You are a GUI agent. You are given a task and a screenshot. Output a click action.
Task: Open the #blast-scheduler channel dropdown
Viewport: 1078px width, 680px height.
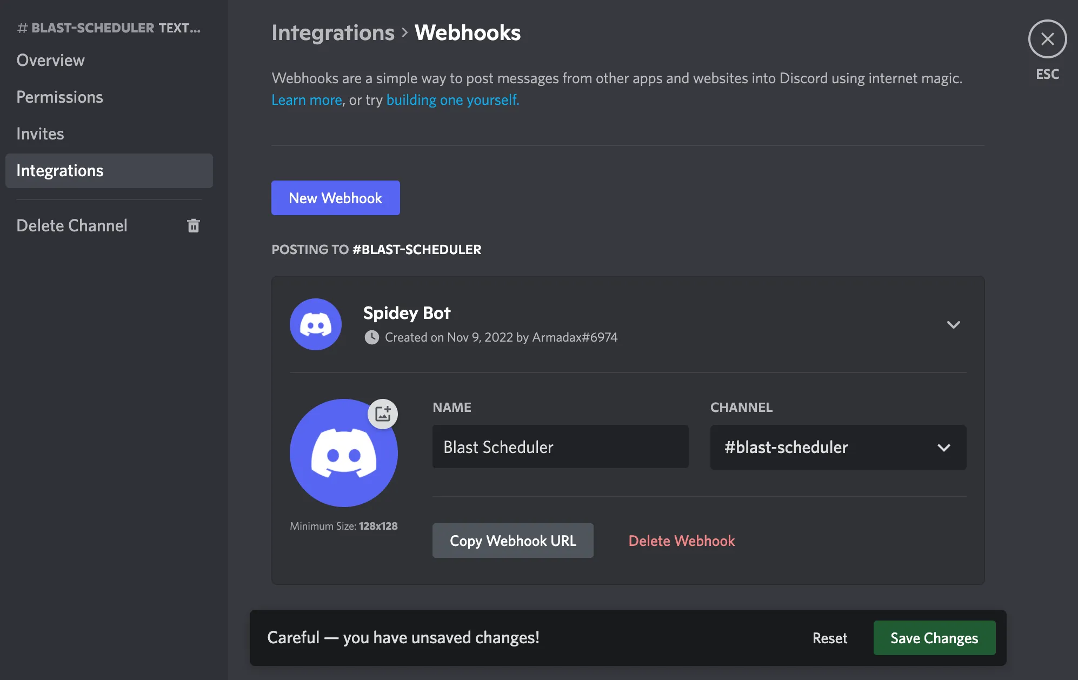coord(838,447)
